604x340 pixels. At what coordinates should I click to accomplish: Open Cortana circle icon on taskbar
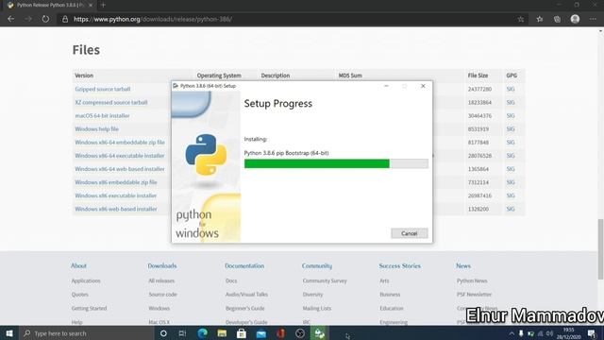pos(163,333)
